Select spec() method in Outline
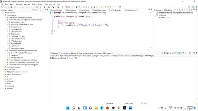The height and width of the screenshot is (111, 198). point(163,18)
